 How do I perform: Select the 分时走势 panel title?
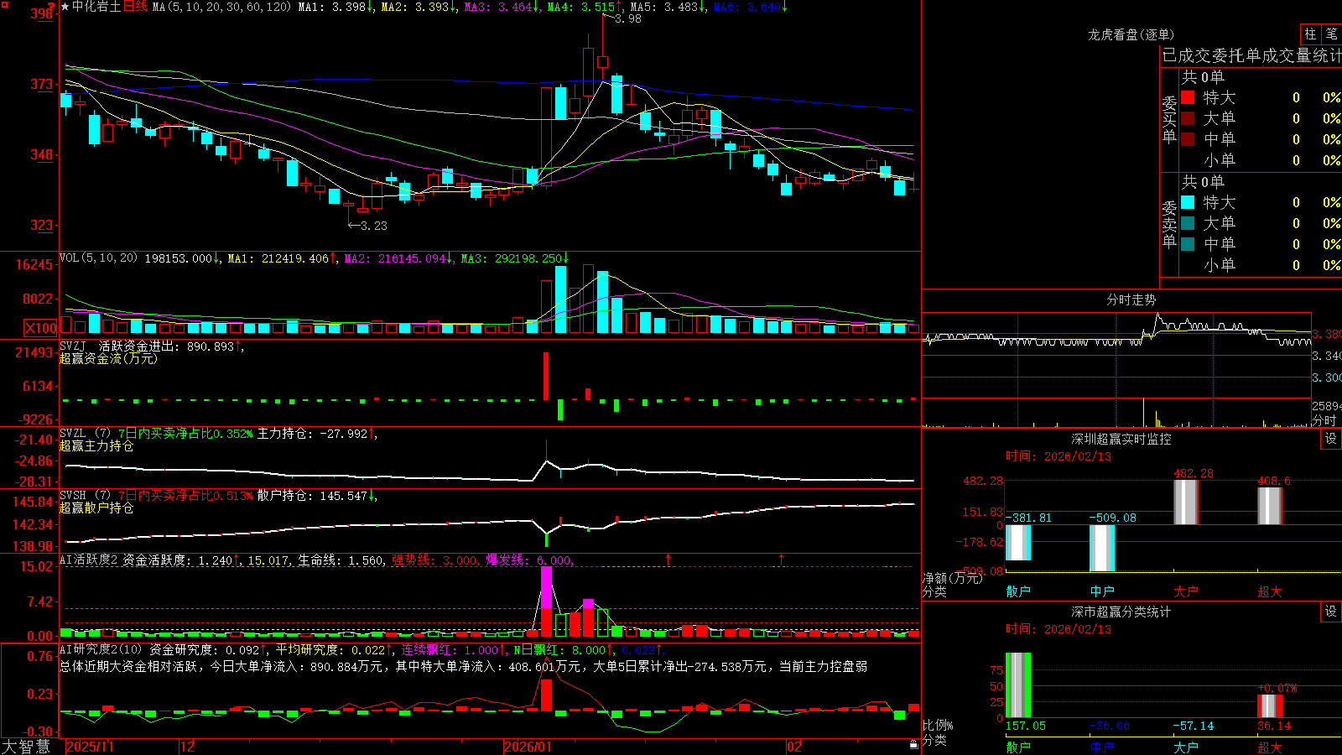pyautogui.click(x=1131, y=299)
